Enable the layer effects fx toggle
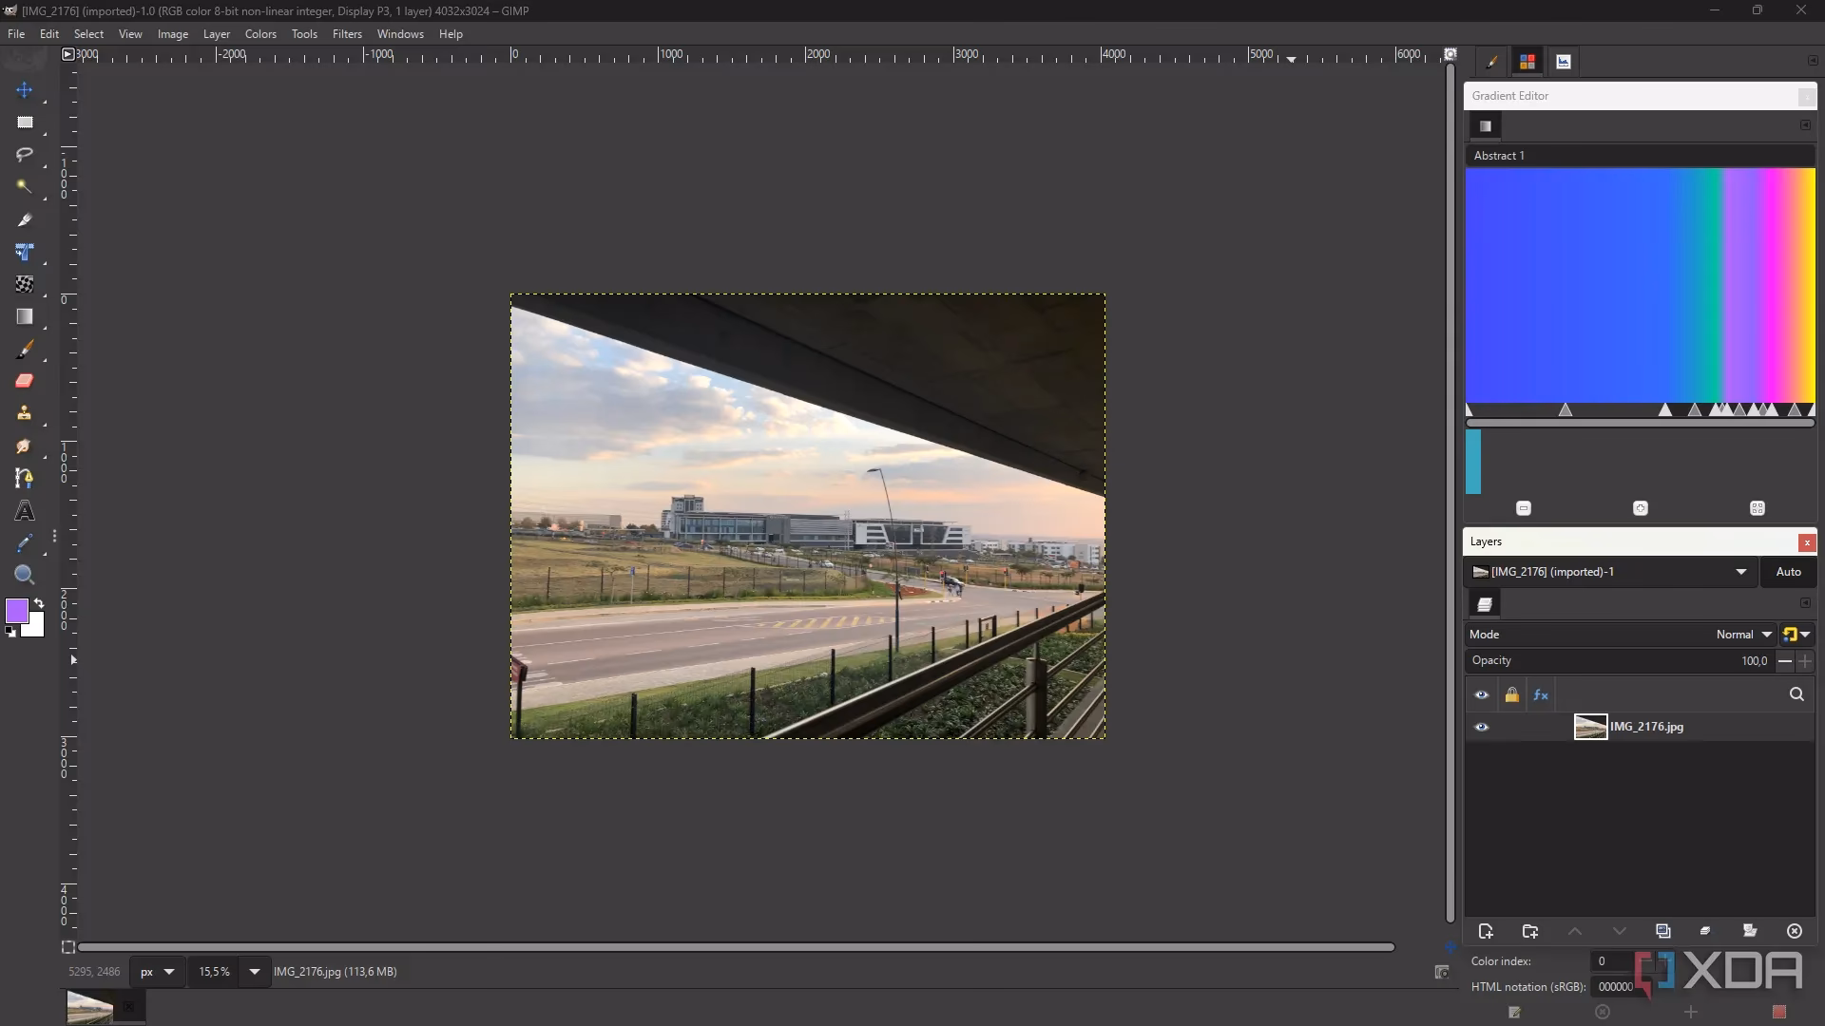Image resolution: width=1825 pixels, height=1026 pixels. pos(1540,694)
